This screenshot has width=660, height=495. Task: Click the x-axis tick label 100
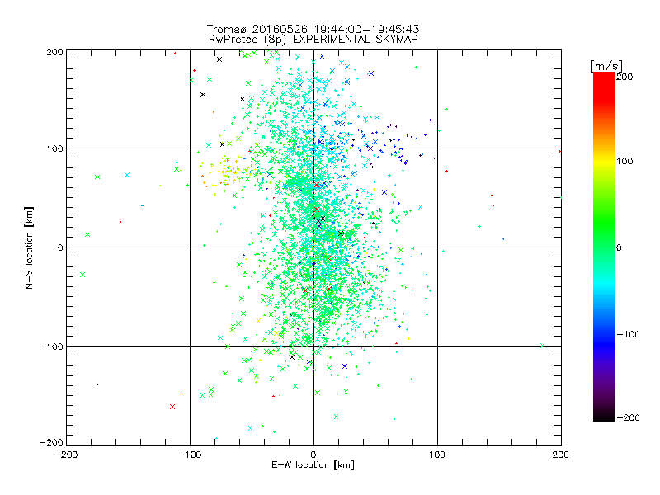pyautogui.click(x=437, y=455)
